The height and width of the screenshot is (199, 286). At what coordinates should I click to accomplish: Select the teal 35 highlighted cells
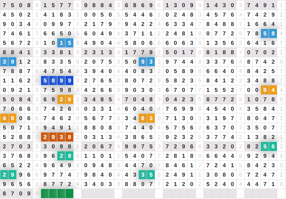(x=147, y=175)
